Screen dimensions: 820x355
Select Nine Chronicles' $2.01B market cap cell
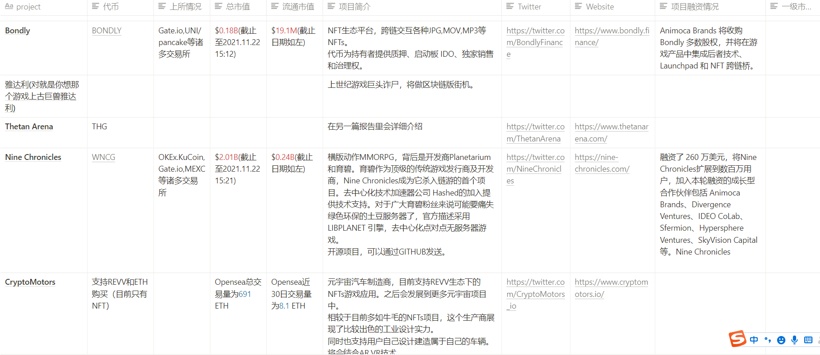coord(238,210)
